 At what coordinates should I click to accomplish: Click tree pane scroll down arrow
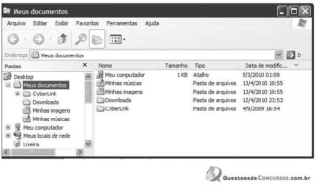88,144
